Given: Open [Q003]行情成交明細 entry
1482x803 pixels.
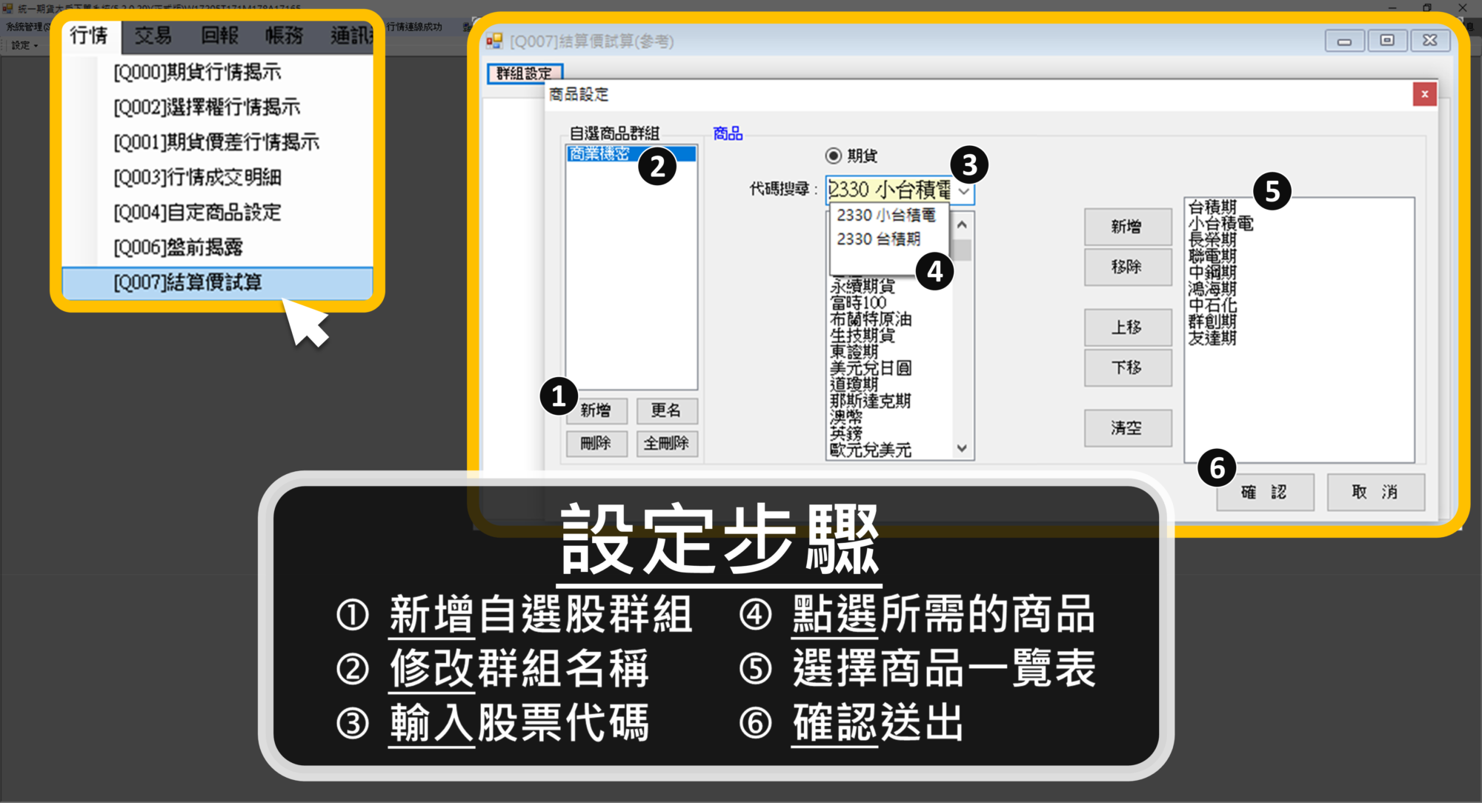Looking at the screenshot, I should [217, 177].
